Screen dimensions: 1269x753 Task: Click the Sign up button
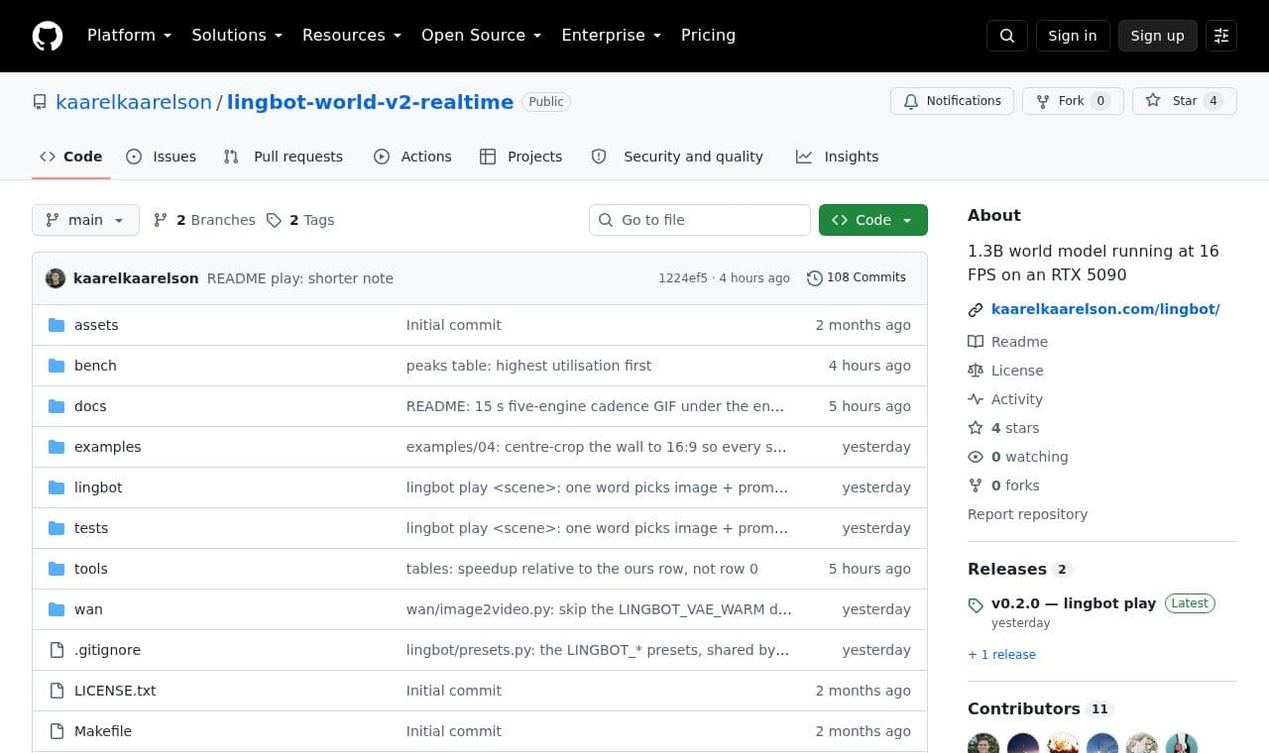click(x=1158, y=36)
